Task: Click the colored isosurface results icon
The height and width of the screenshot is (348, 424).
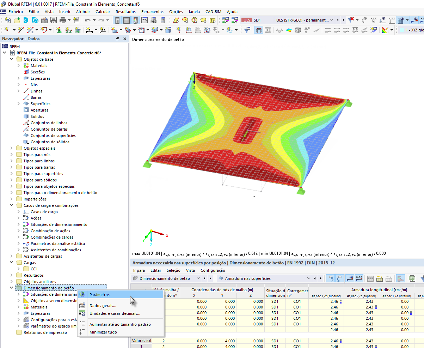Action: point(288,30)
